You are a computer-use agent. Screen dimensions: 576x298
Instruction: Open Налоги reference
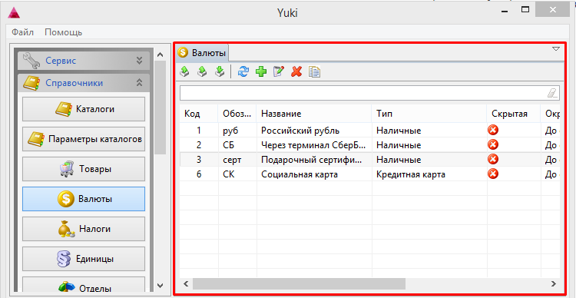(x=84, y=229)
